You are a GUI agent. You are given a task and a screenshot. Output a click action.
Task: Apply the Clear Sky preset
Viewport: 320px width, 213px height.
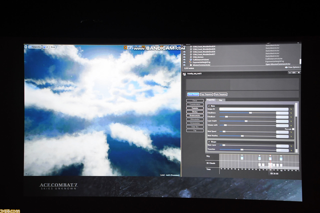point(195,127)
